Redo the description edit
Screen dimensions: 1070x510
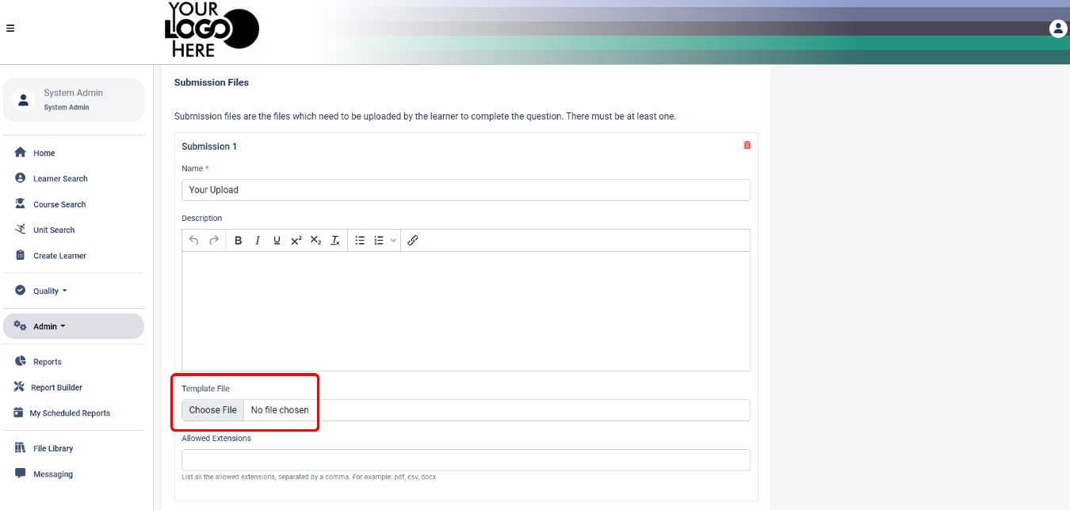coord(213,241)
